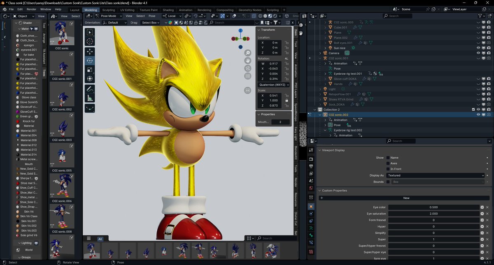Switch to the Sculpting workspace tab

click(109, 10)
